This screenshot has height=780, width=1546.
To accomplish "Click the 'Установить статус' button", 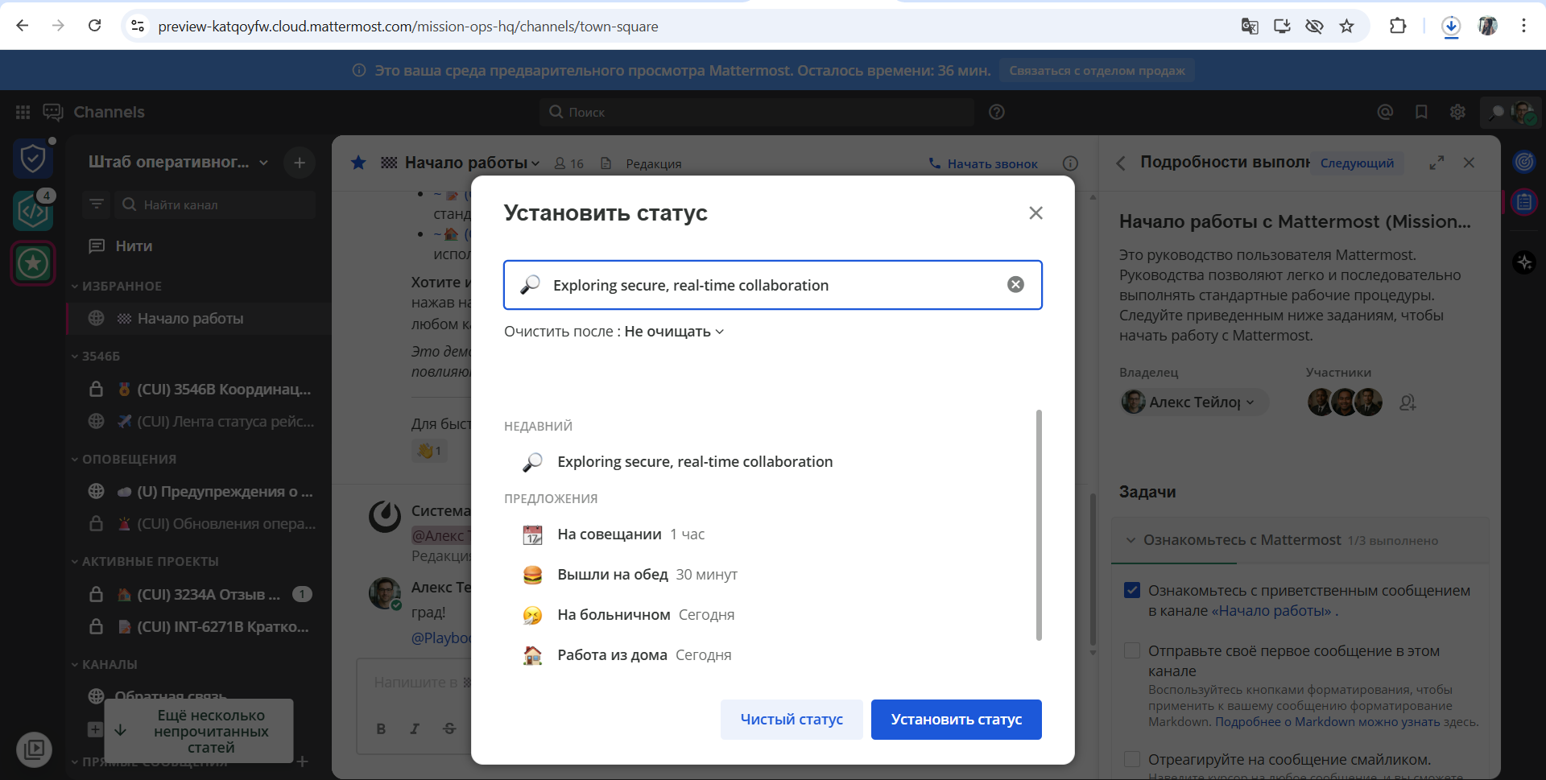I will click(x=956, y=720).
